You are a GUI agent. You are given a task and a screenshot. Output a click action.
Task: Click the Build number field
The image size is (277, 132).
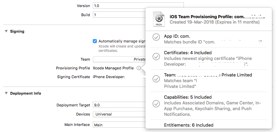click(119, 15)
